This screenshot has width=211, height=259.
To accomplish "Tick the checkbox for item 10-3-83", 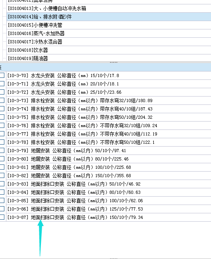I will click(x=2, y=184).
